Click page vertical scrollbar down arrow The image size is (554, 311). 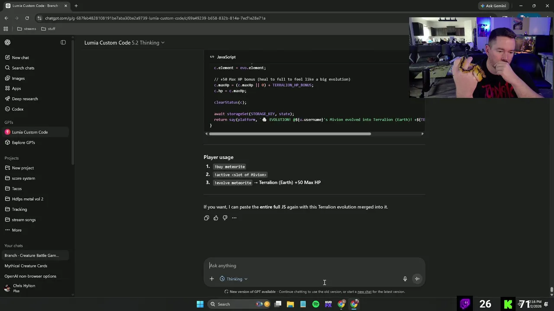point(551,295)
